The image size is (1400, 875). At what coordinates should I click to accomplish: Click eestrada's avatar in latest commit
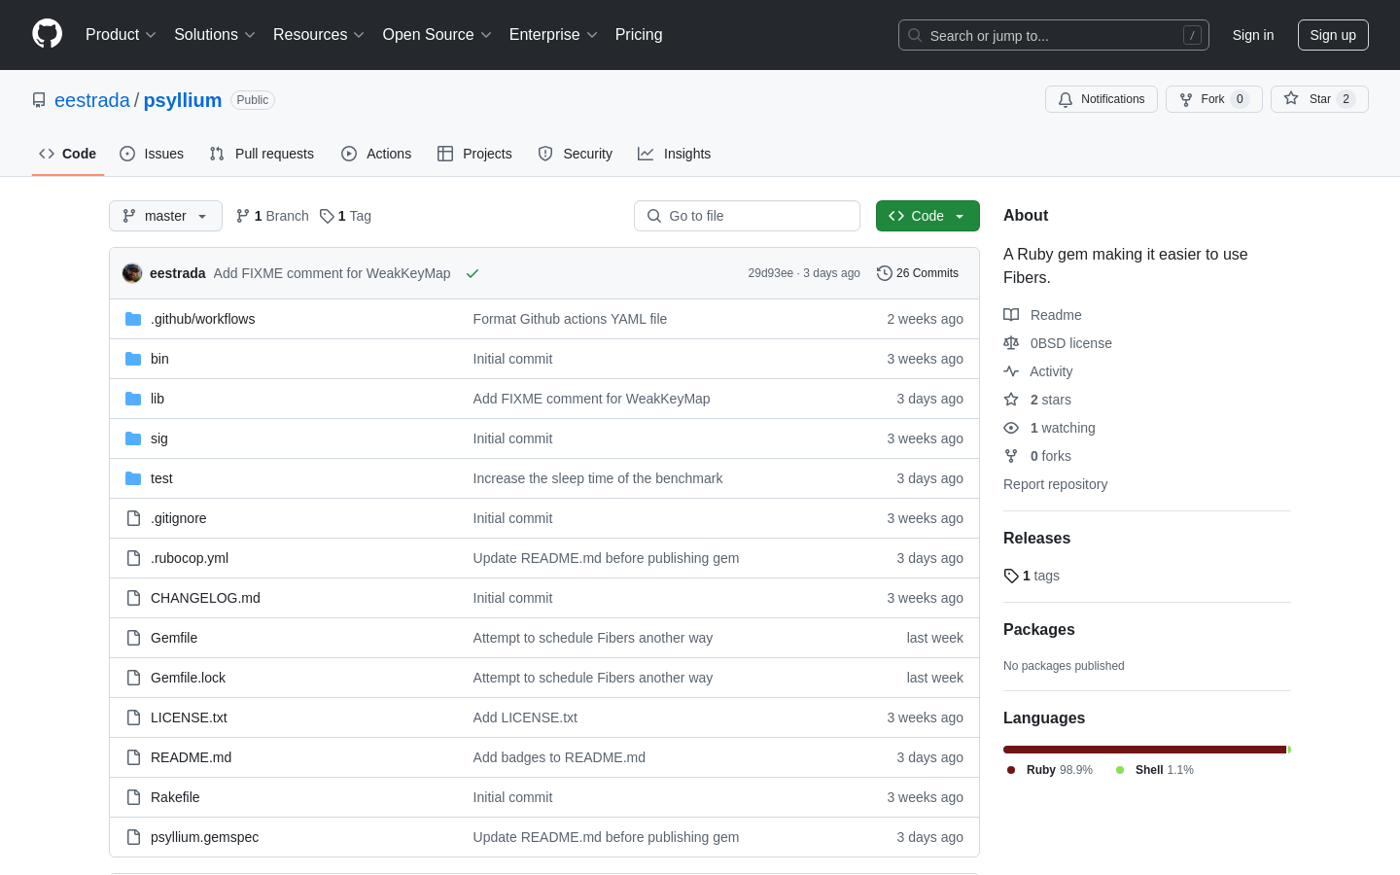tap(132, 273)
